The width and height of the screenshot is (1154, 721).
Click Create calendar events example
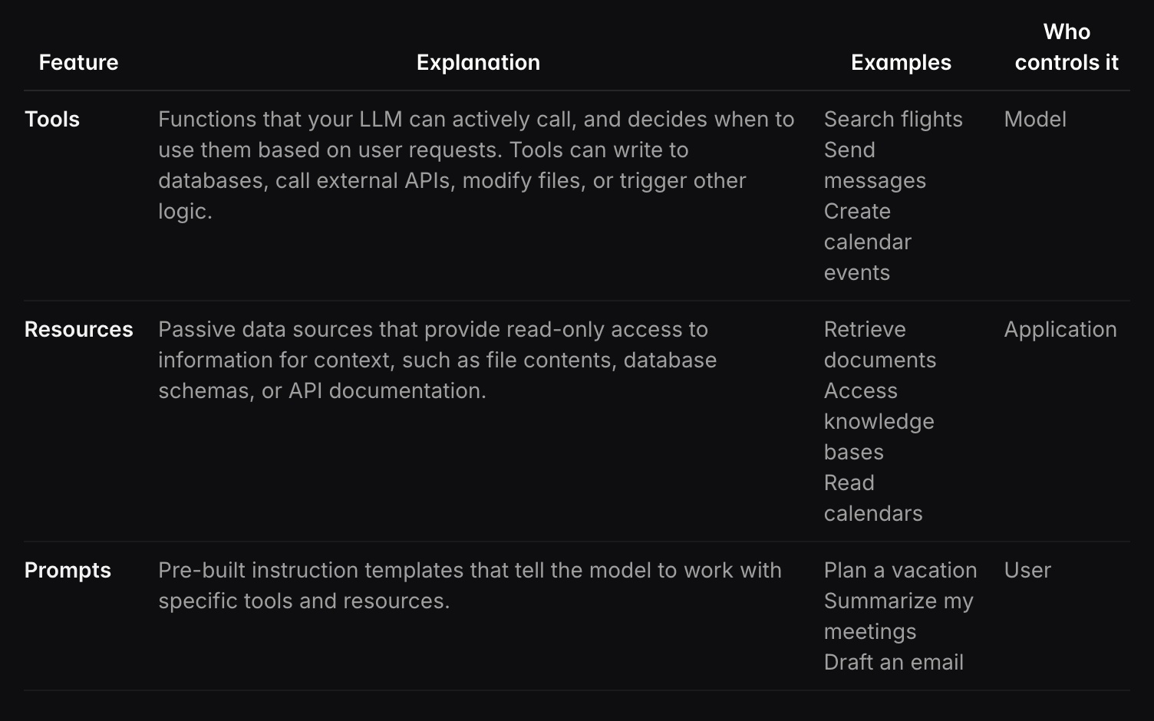click(x=867, y=242)
